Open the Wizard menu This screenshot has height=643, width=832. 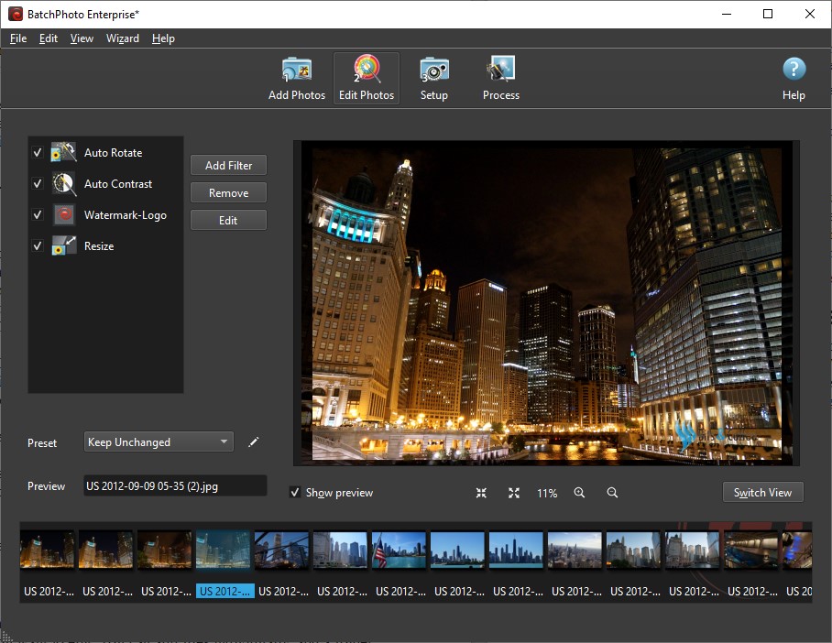[123, 38]
